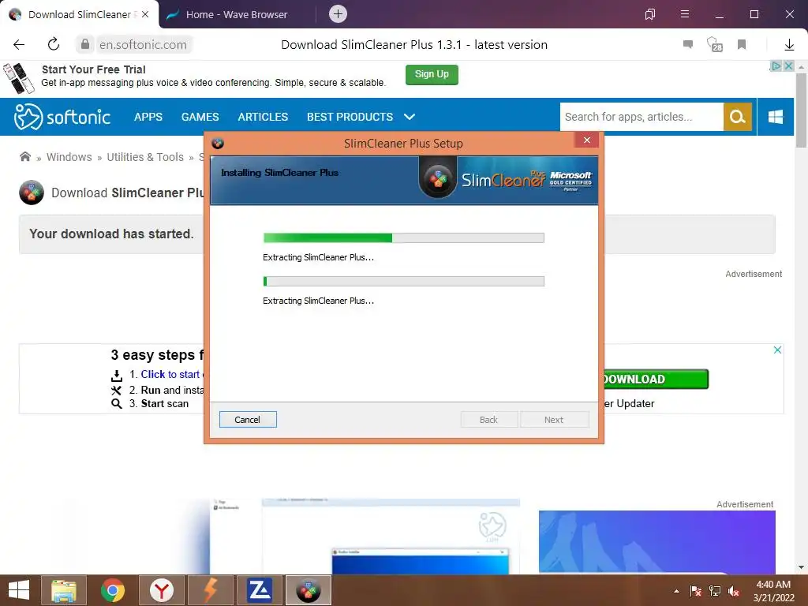
Task: Click the lower extraction progress bar
Action: (x=403, y=281)
